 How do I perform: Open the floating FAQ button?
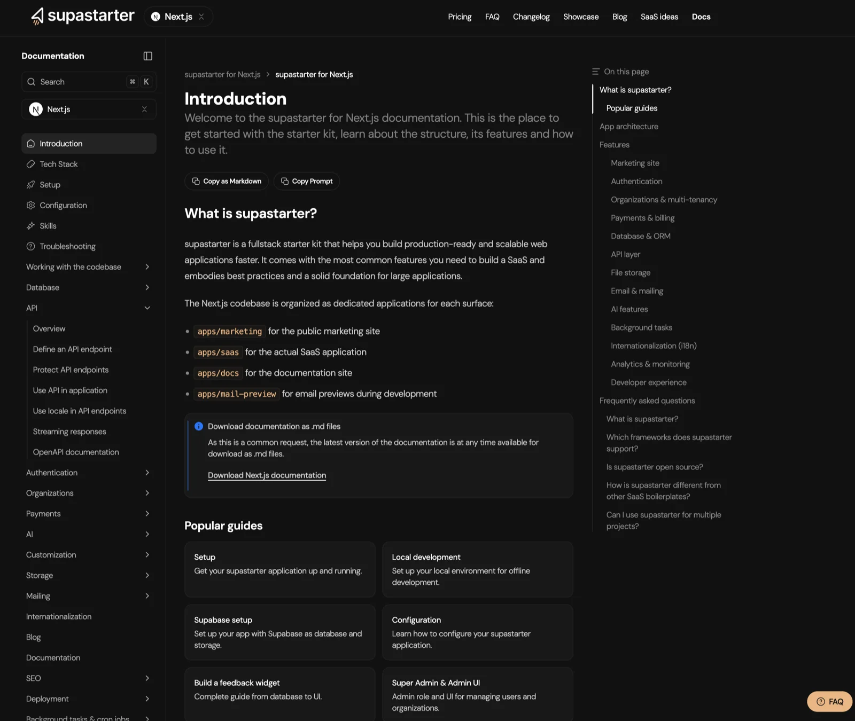tap(829, 702)
